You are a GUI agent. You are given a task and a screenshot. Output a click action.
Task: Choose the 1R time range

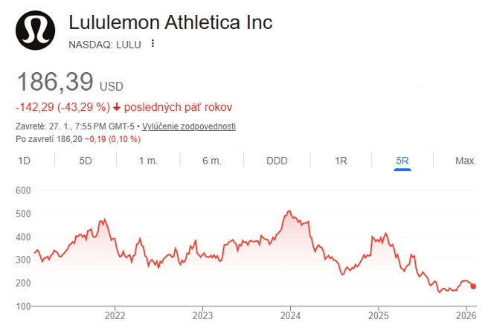pos(341,161)
